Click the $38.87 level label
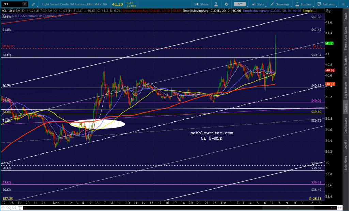This screenshot has width=349, height=211. (x=316, y=168)
